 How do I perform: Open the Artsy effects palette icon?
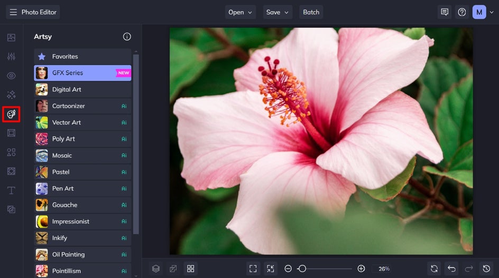click(x=11, y=114)
